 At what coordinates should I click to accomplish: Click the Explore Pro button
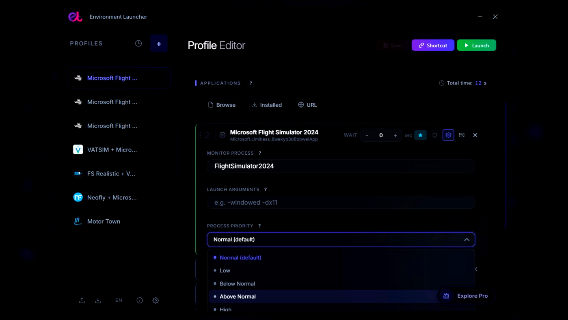click(466, 296)
